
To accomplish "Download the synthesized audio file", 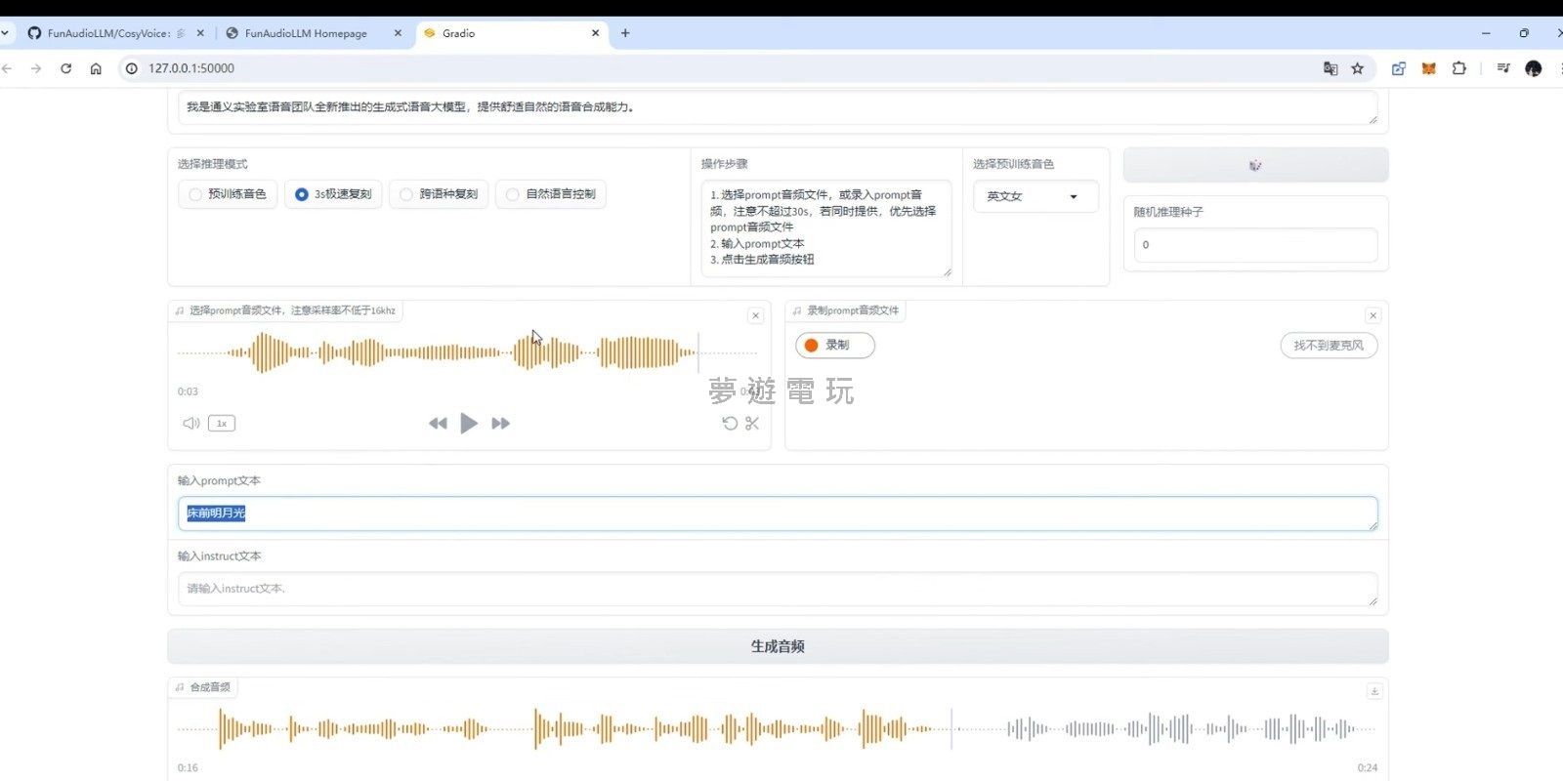I will point(1373,691).
